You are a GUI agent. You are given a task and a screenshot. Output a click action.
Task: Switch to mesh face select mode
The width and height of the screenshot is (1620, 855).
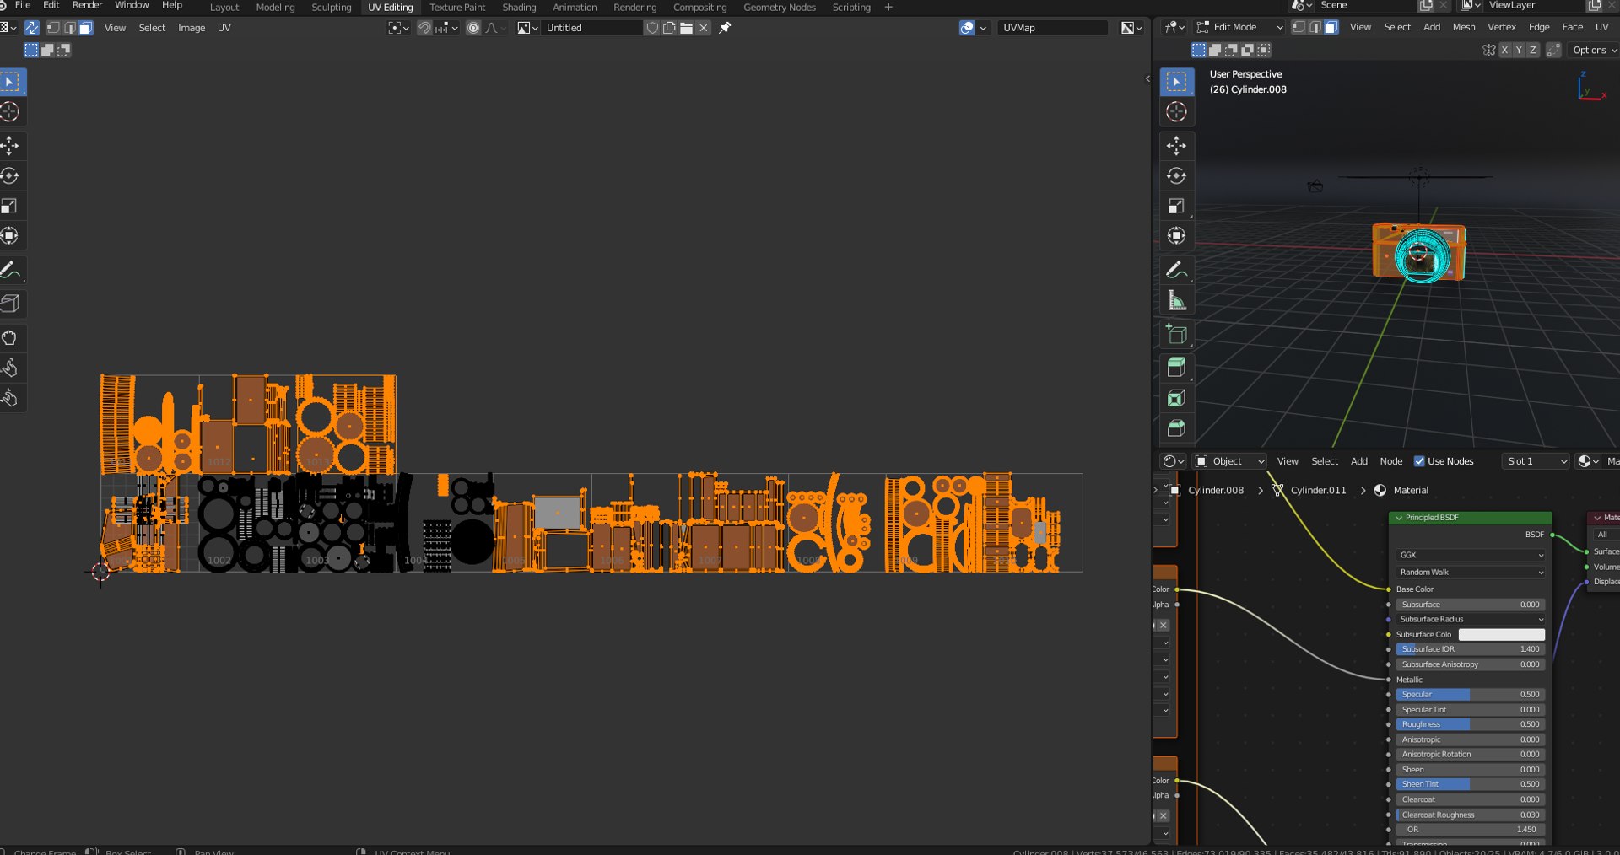(1331, 27)
